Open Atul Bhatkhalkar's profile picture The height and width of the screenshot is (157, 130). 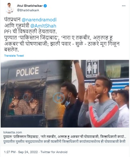coord(9,8)
